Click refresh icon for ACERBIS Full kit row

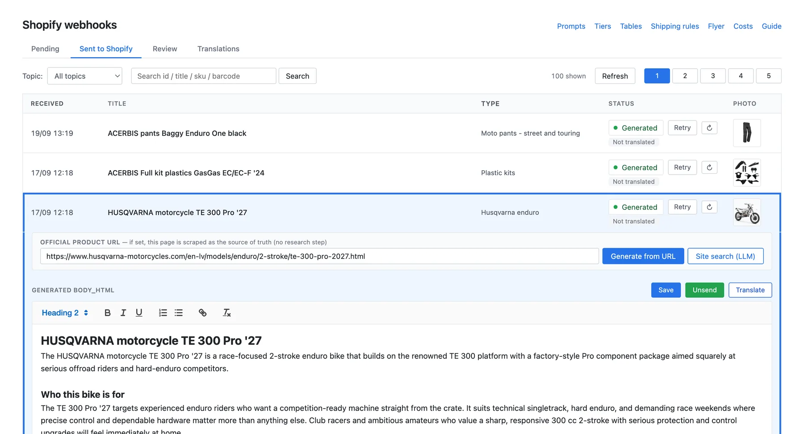click(x=709, y=167)
